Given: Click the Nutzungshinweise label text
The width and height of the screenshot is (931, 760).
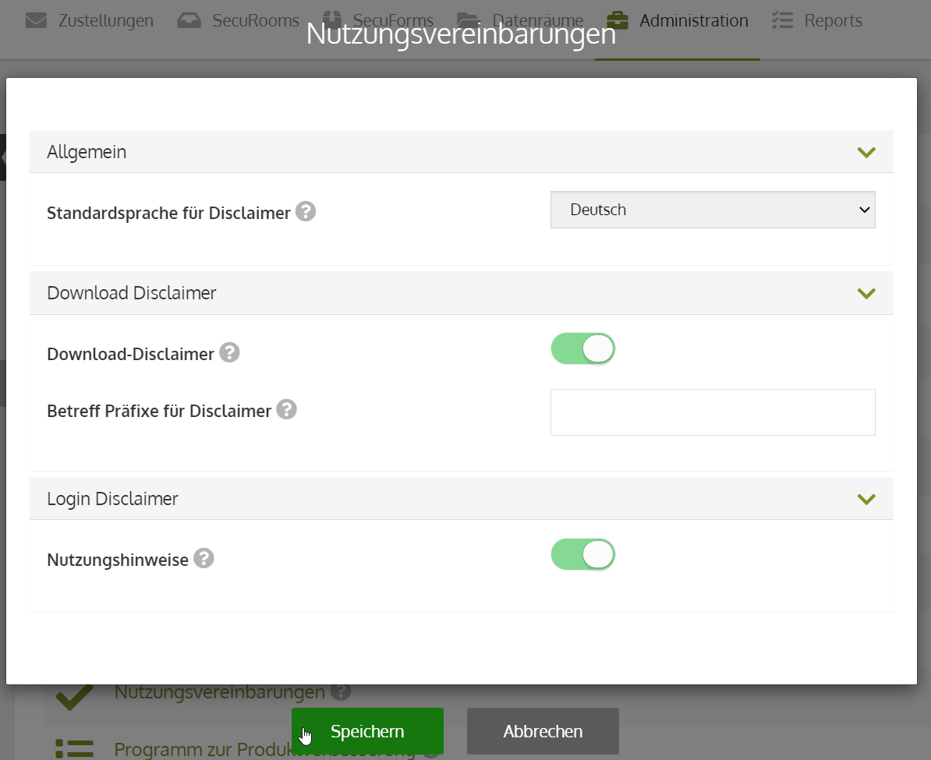Looking at the screenshot, I should click(x=118, y=560).
